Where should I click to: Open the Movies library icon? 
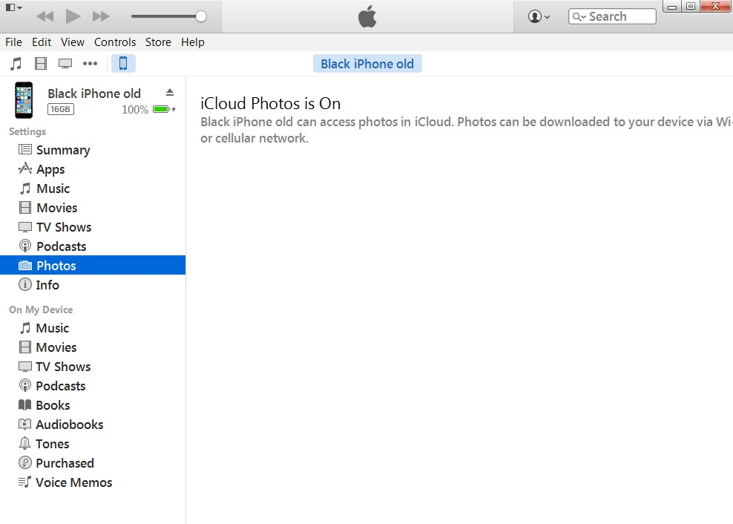coord(41,63)
